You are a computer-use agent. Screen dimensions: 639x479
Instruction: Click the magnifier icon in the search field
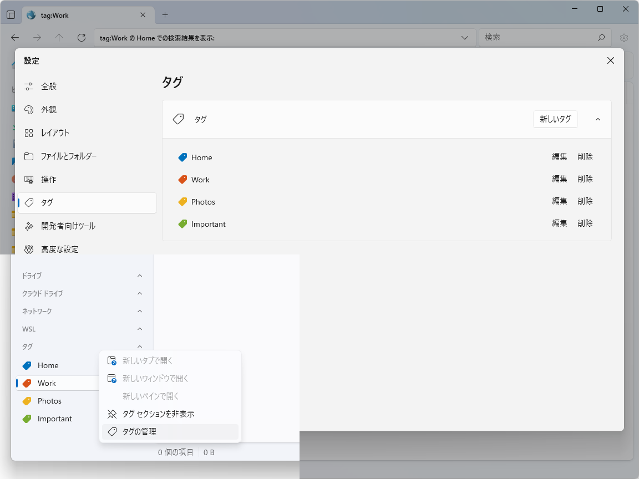601,37
